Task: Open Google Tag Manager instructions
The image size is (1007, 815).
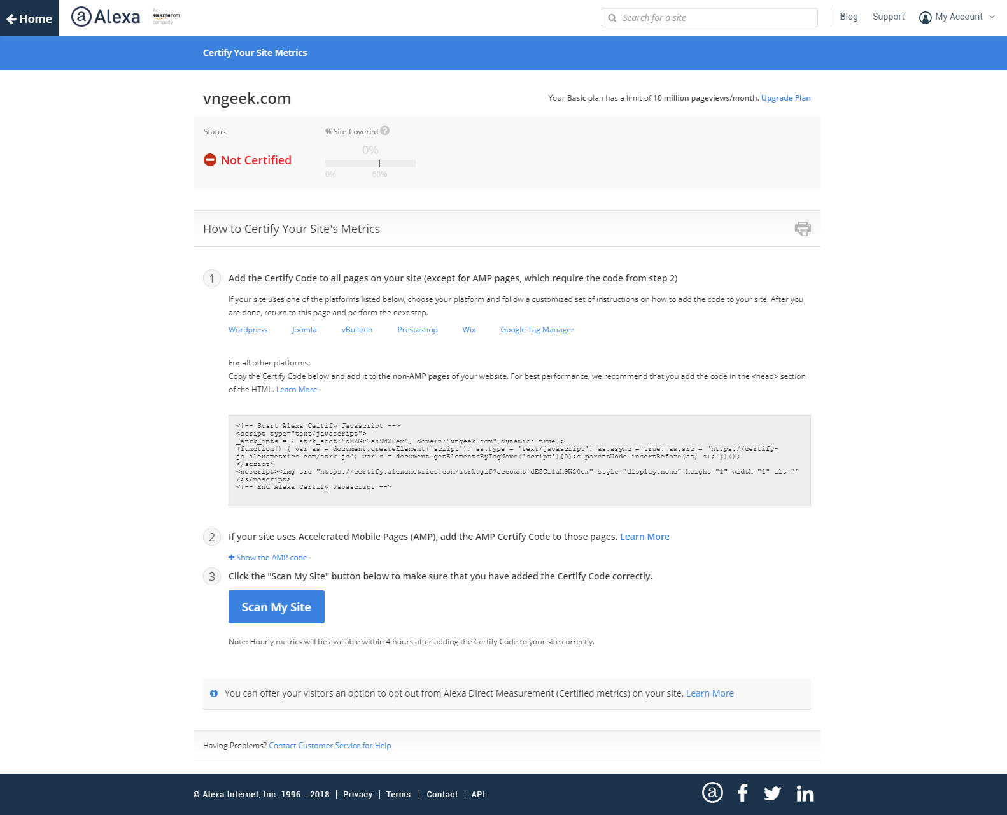Action: (537, 330)
